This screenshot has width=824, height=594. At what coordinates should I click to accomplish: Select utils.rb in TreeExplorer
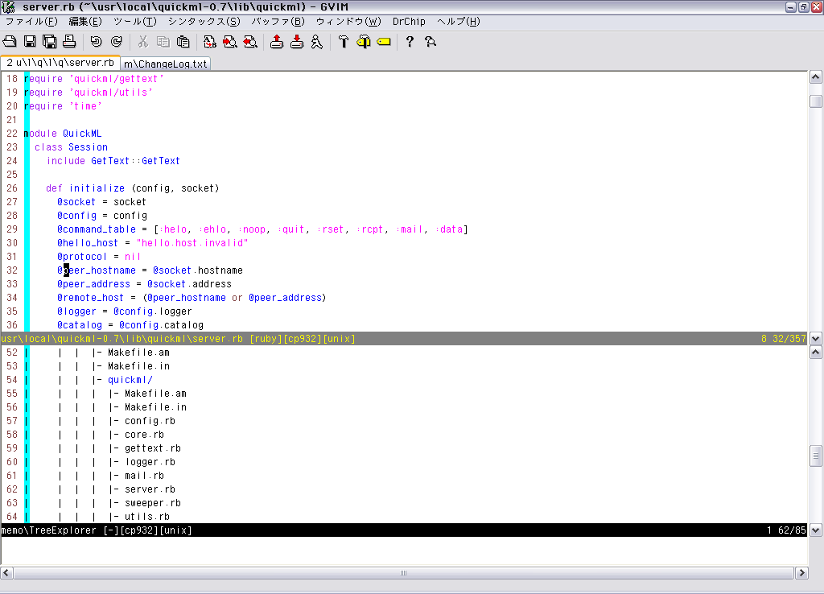pyautogui.click(x=147, y=517)
